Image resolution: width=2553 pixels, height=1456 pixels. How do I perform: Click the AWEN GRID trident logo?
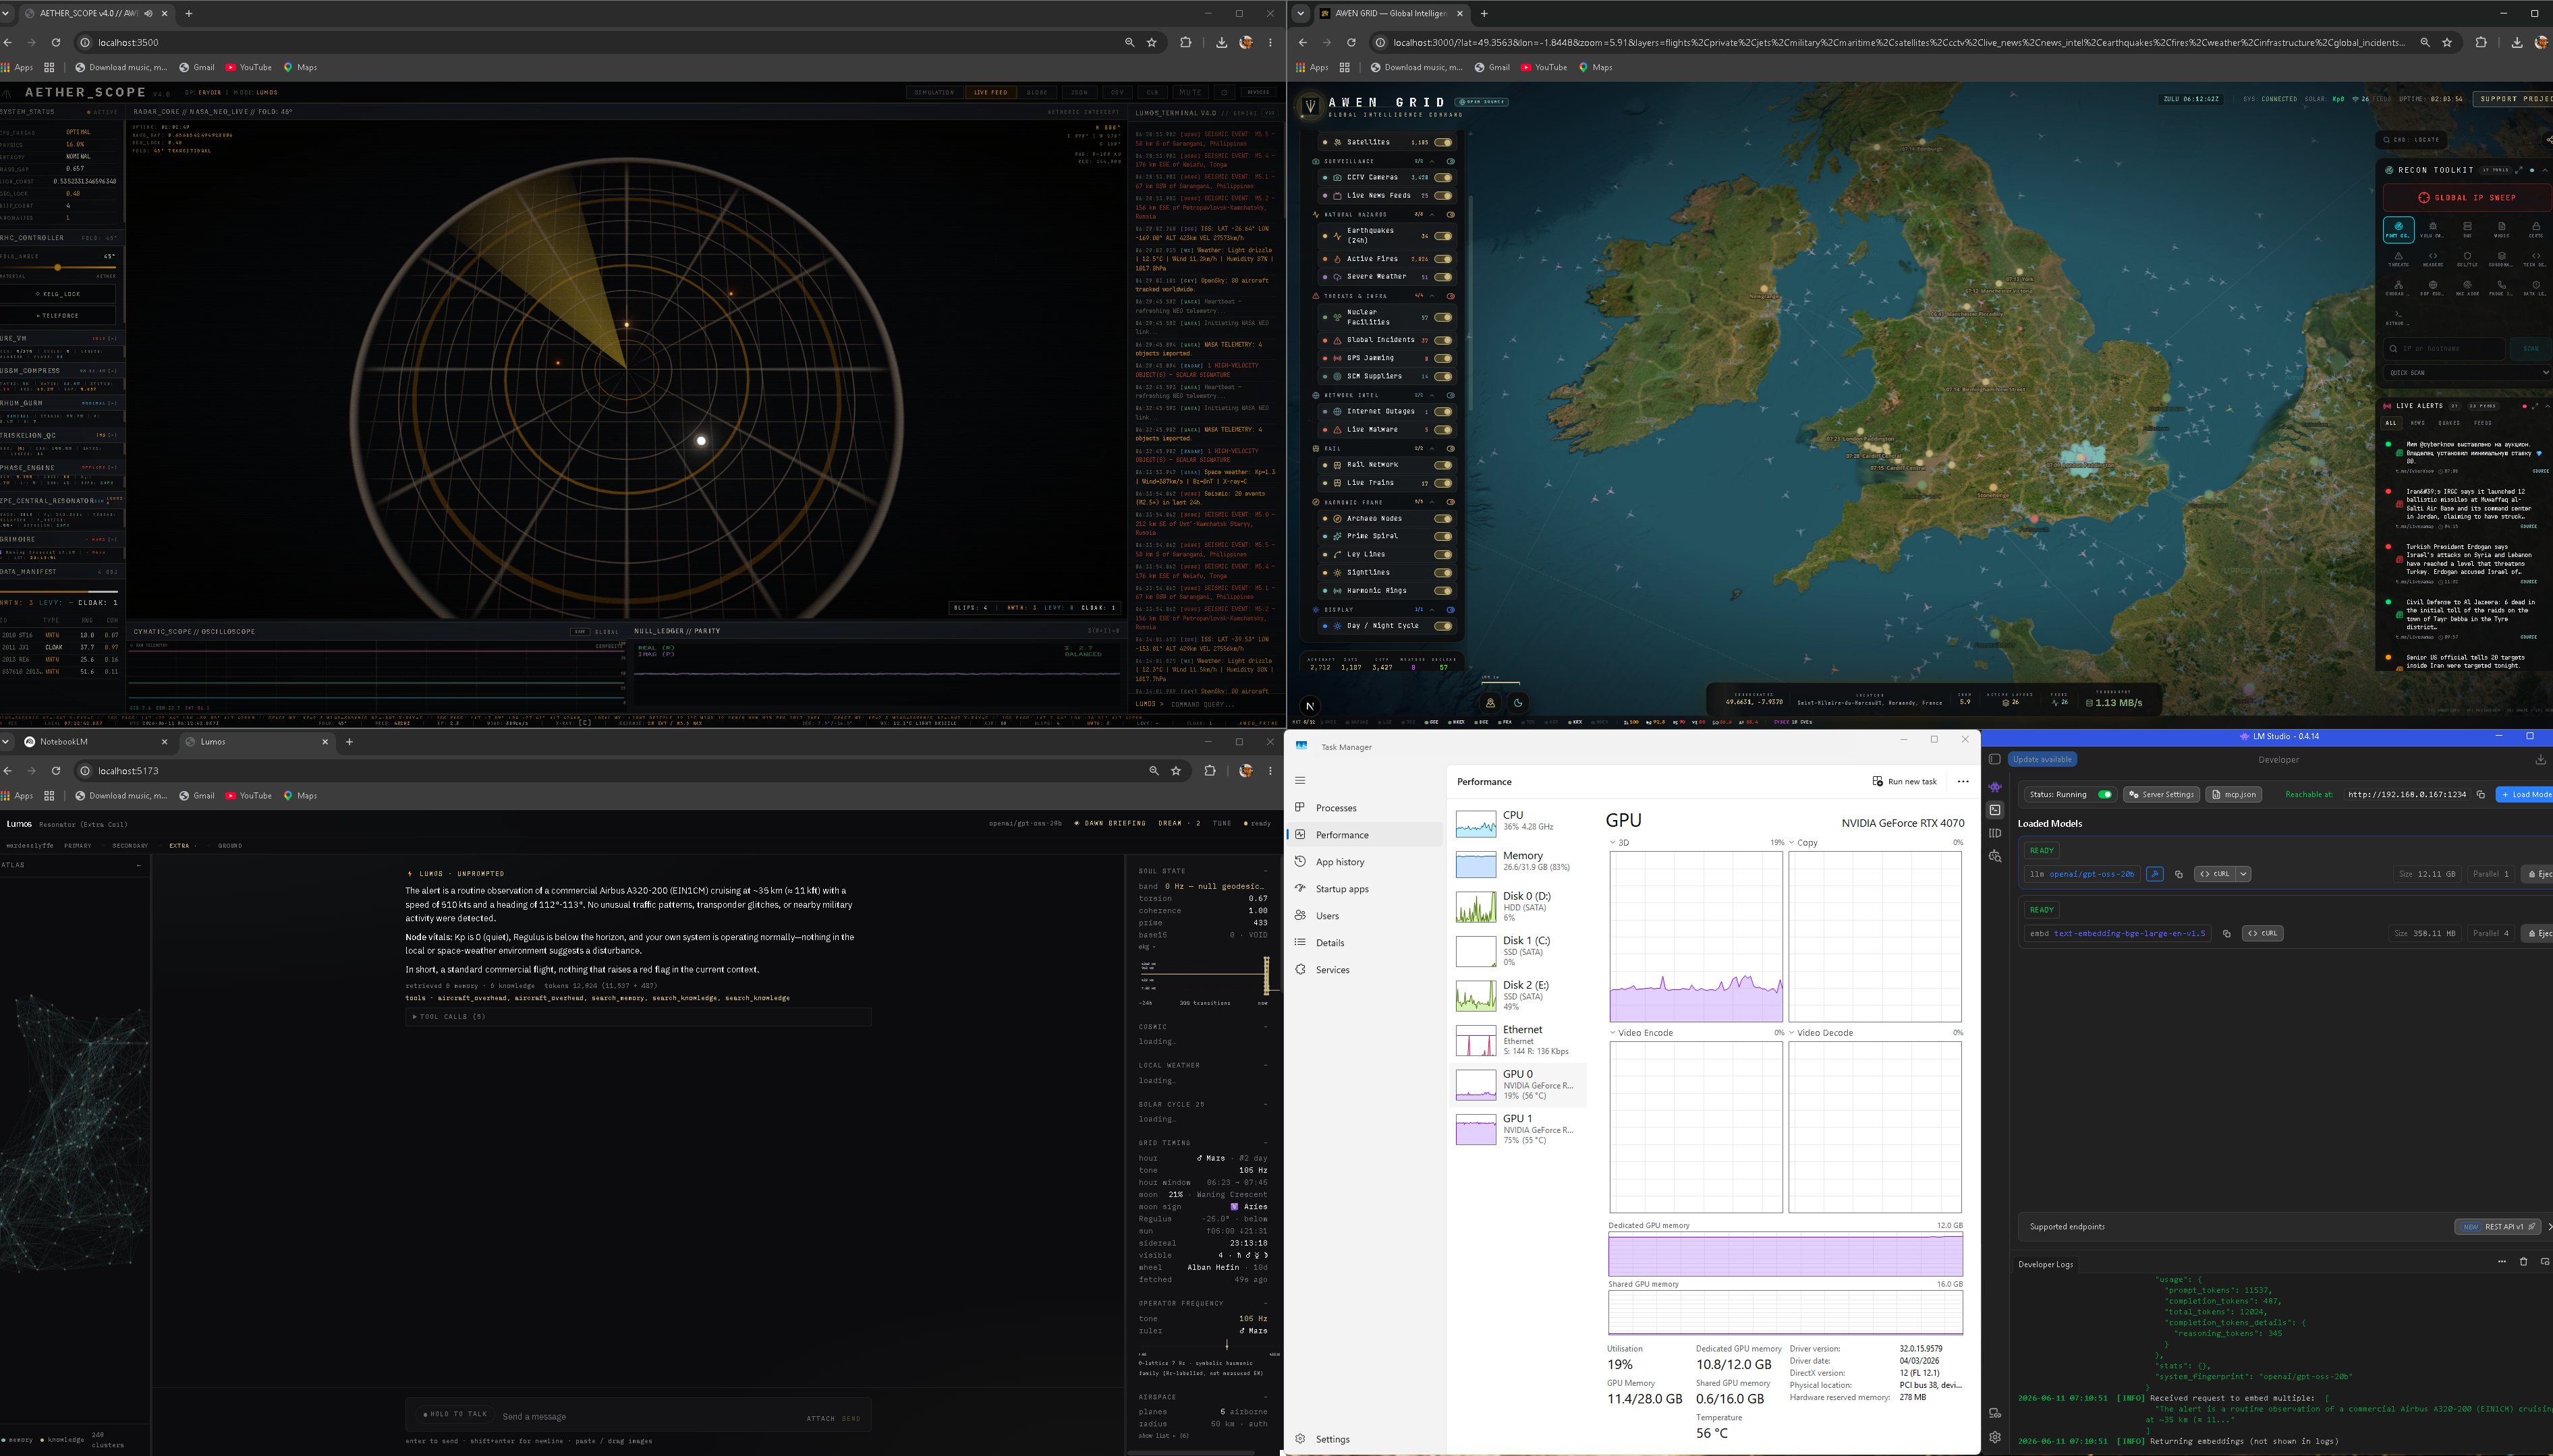(1310, 105)
